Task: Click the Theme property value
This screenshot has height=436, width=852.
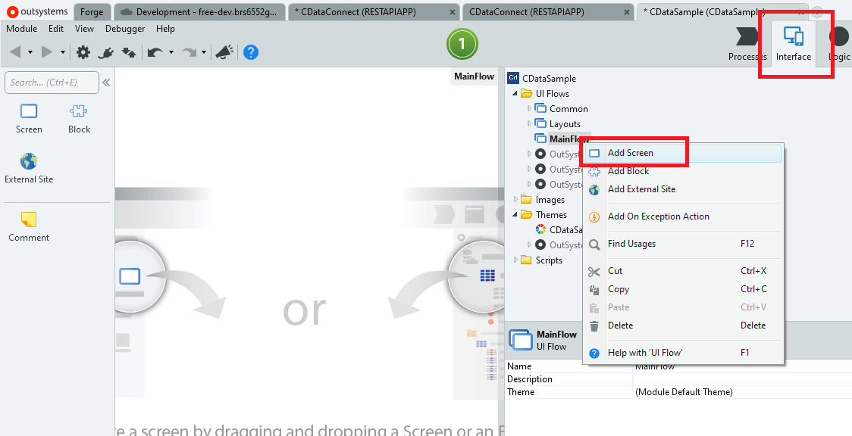Action: click(x=742, y=392)
